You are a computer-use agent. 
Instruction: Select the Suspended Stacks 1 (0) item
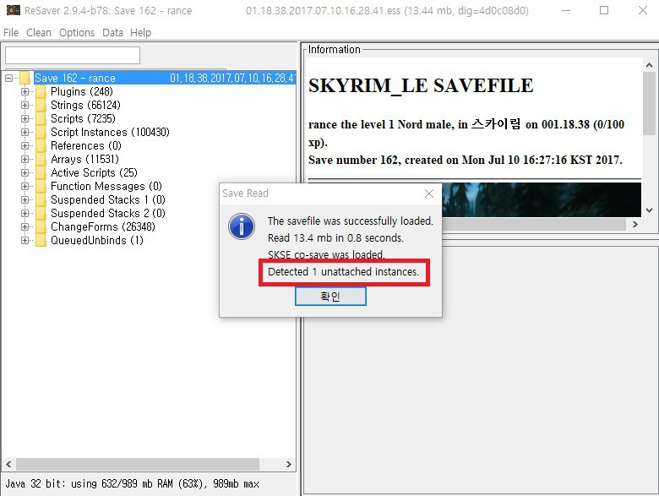point(107,199)
